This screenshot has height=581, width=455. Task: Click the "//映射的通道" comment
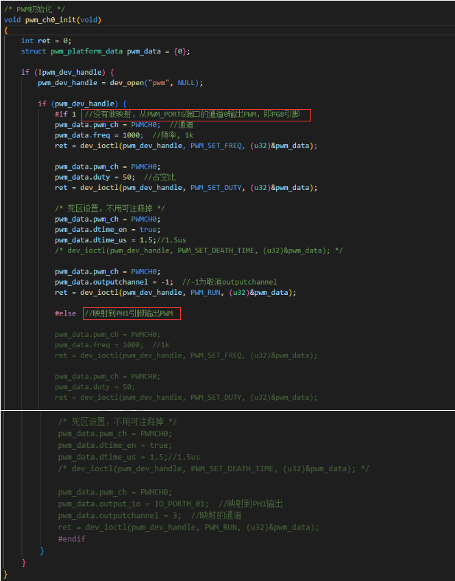pos(216,516)
